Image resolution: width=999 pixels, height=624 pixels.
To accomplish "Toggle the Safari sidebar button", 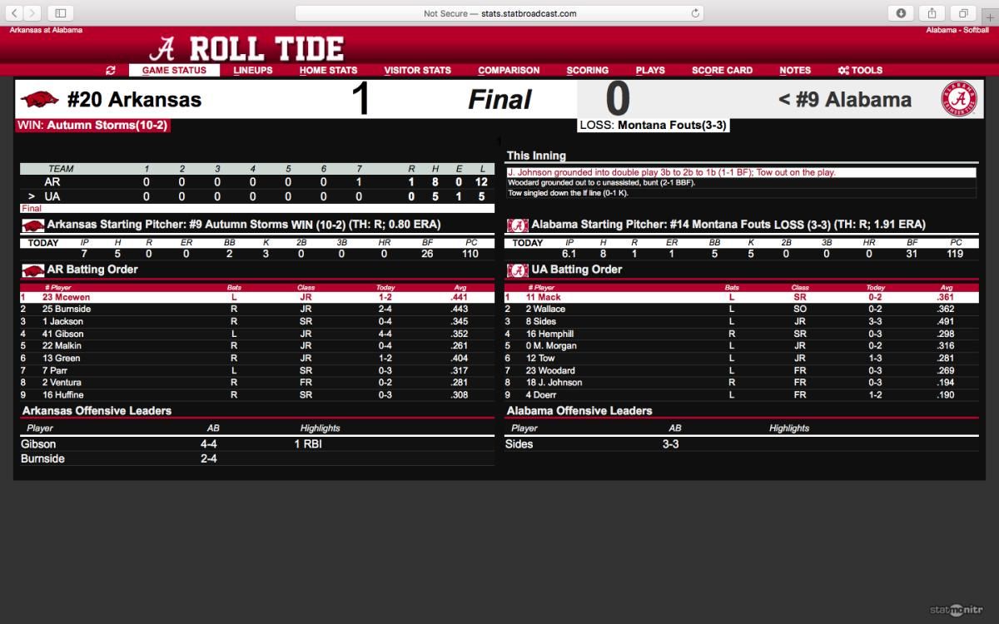I will point(61,12).
